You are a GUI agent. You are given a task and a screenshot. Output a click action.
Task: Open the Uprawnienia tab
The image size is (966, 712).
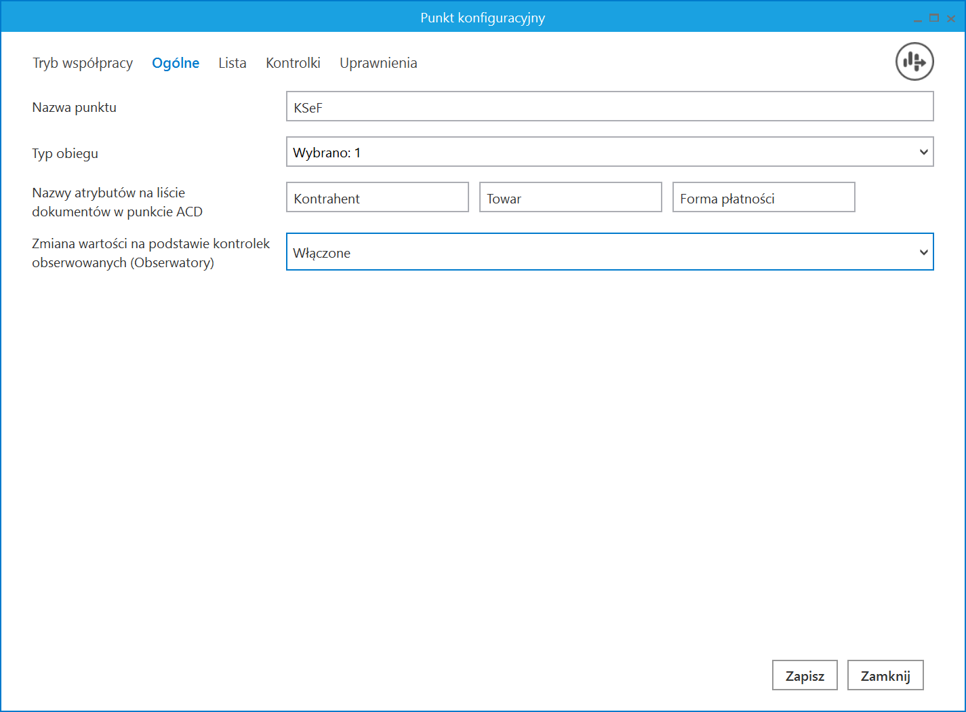tap(378, 63)
